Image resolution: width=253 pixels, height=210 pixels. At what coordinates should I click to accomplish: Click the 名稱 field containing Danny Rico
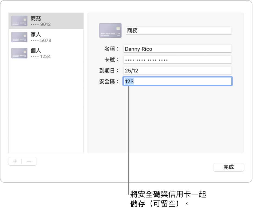click(x=177, y=49)
